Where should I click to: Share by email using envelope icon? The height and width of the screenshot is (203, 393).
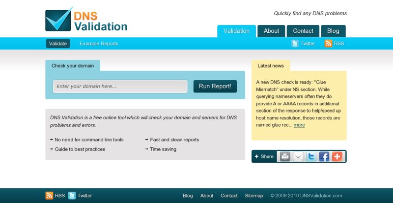tap(298, 157)
